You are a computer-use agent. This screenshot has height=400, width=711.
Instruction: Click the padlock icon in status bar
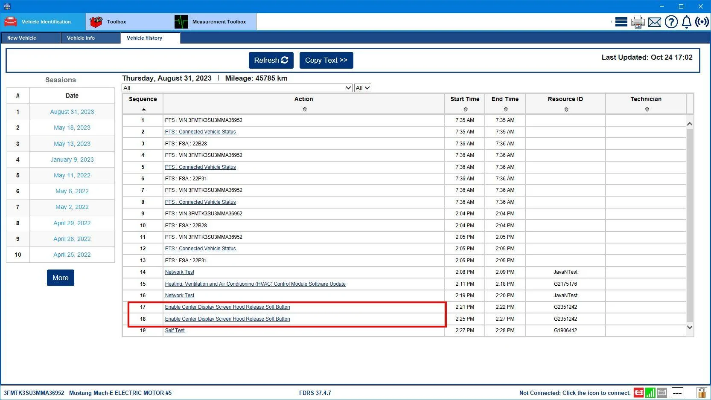click(x=701, y=393)
